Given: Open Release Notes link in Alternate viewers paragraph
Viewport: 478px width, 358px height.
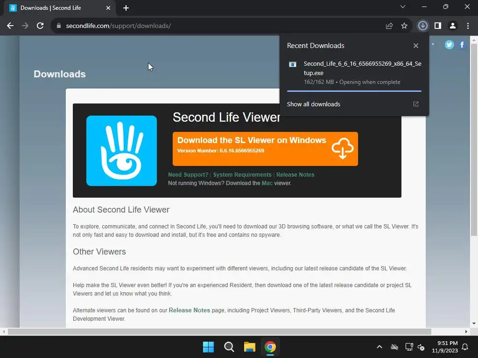Looking at the screenshot, I should click(190, 310).
